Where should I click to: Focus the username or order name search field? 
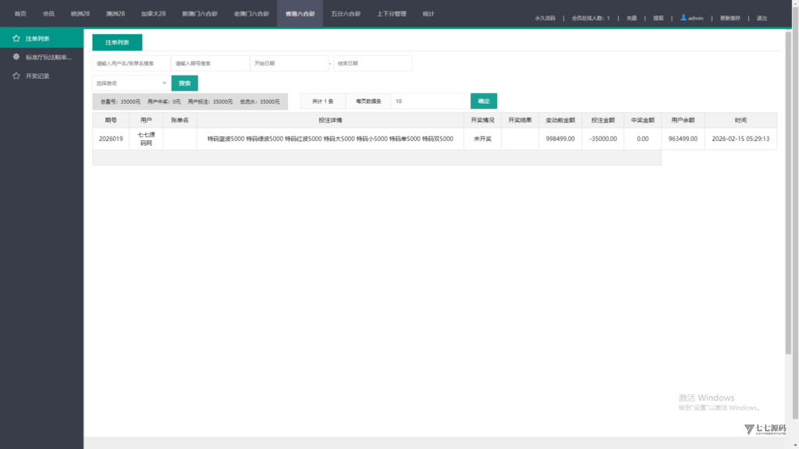[x=131, y=63]
